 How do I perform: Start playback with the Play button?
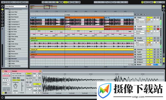[57, 2]
